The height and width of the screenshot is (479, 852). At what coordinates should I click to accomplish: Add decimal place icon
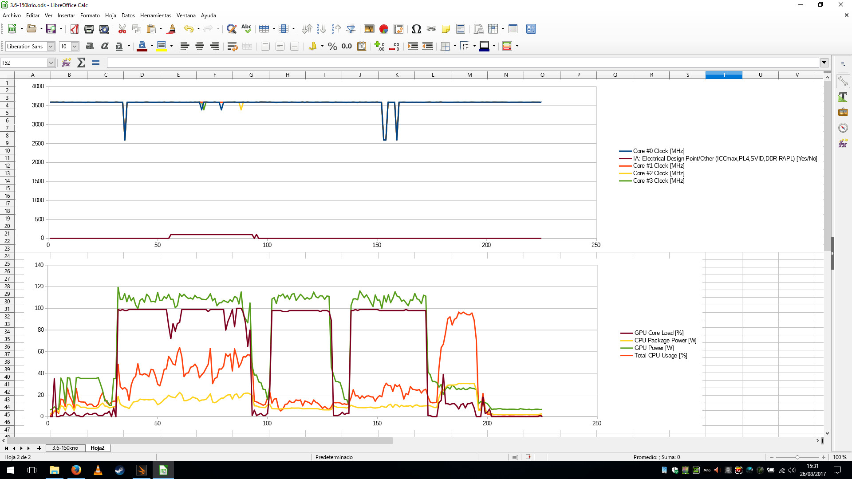[x=379, y=46]
